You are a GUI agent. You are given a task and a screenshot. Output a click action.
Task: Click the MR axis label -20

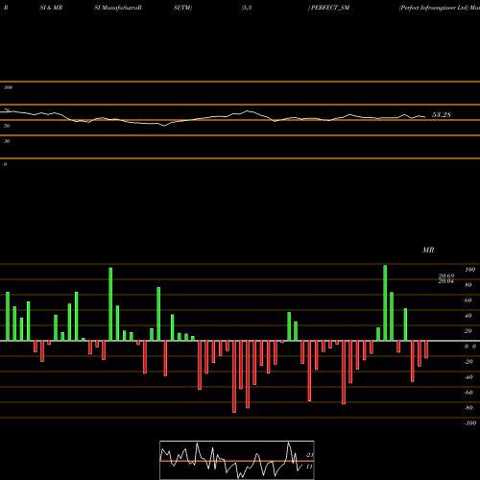[468, 362]
